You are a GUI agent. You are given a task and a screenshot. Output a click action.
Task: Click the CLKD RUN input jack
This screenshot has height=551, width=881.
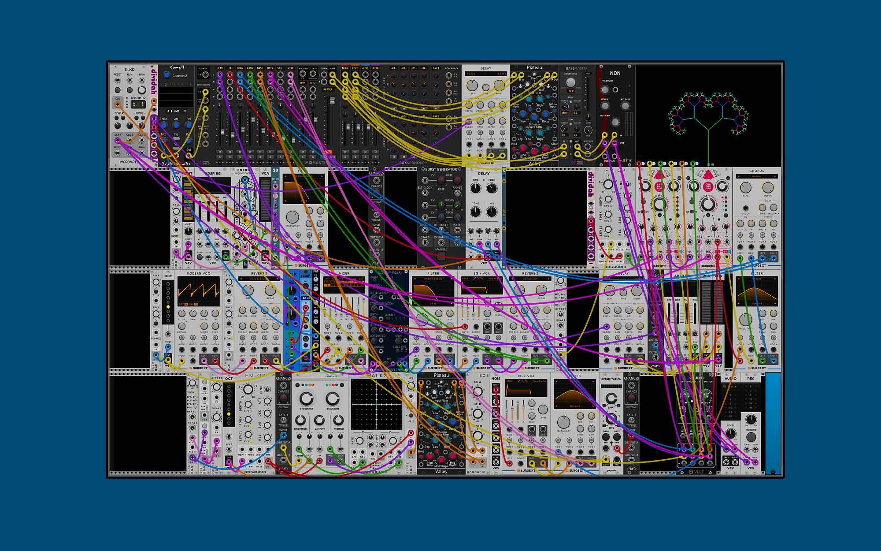130,80
